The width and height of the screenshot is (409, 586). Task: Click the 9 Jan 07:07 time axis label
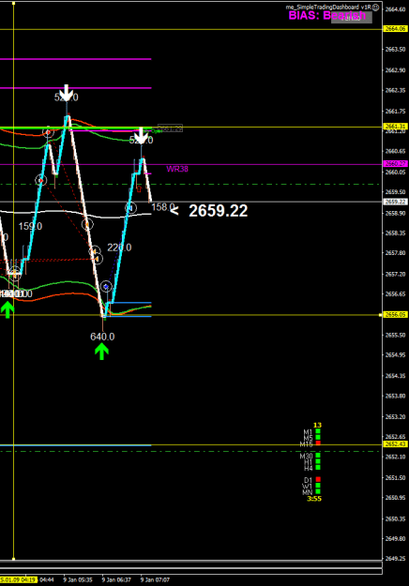tap(155, 580)
